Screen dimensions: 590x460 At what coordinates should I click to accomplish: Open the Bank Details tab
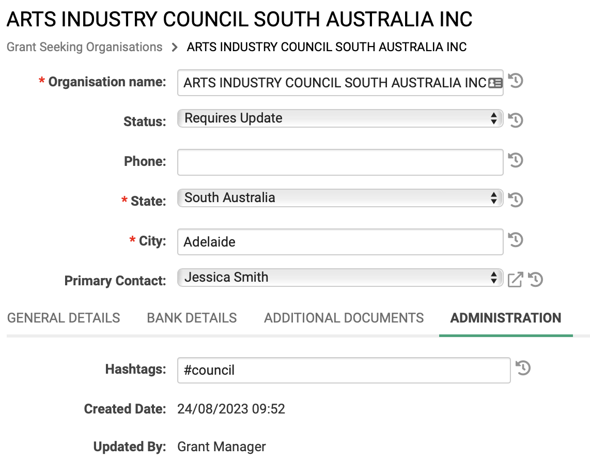[192, 318]
